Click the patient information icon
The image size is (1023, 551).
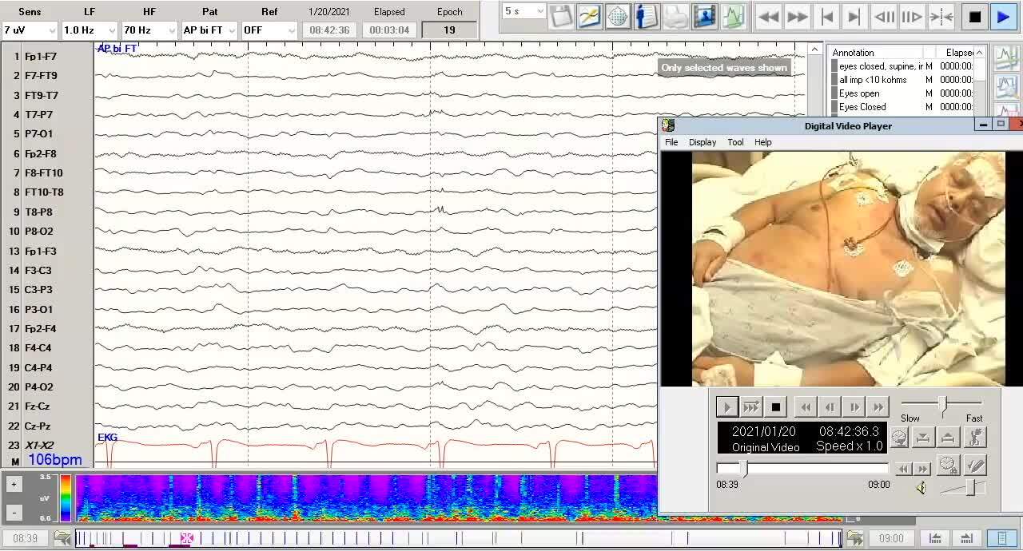[647, 16]
